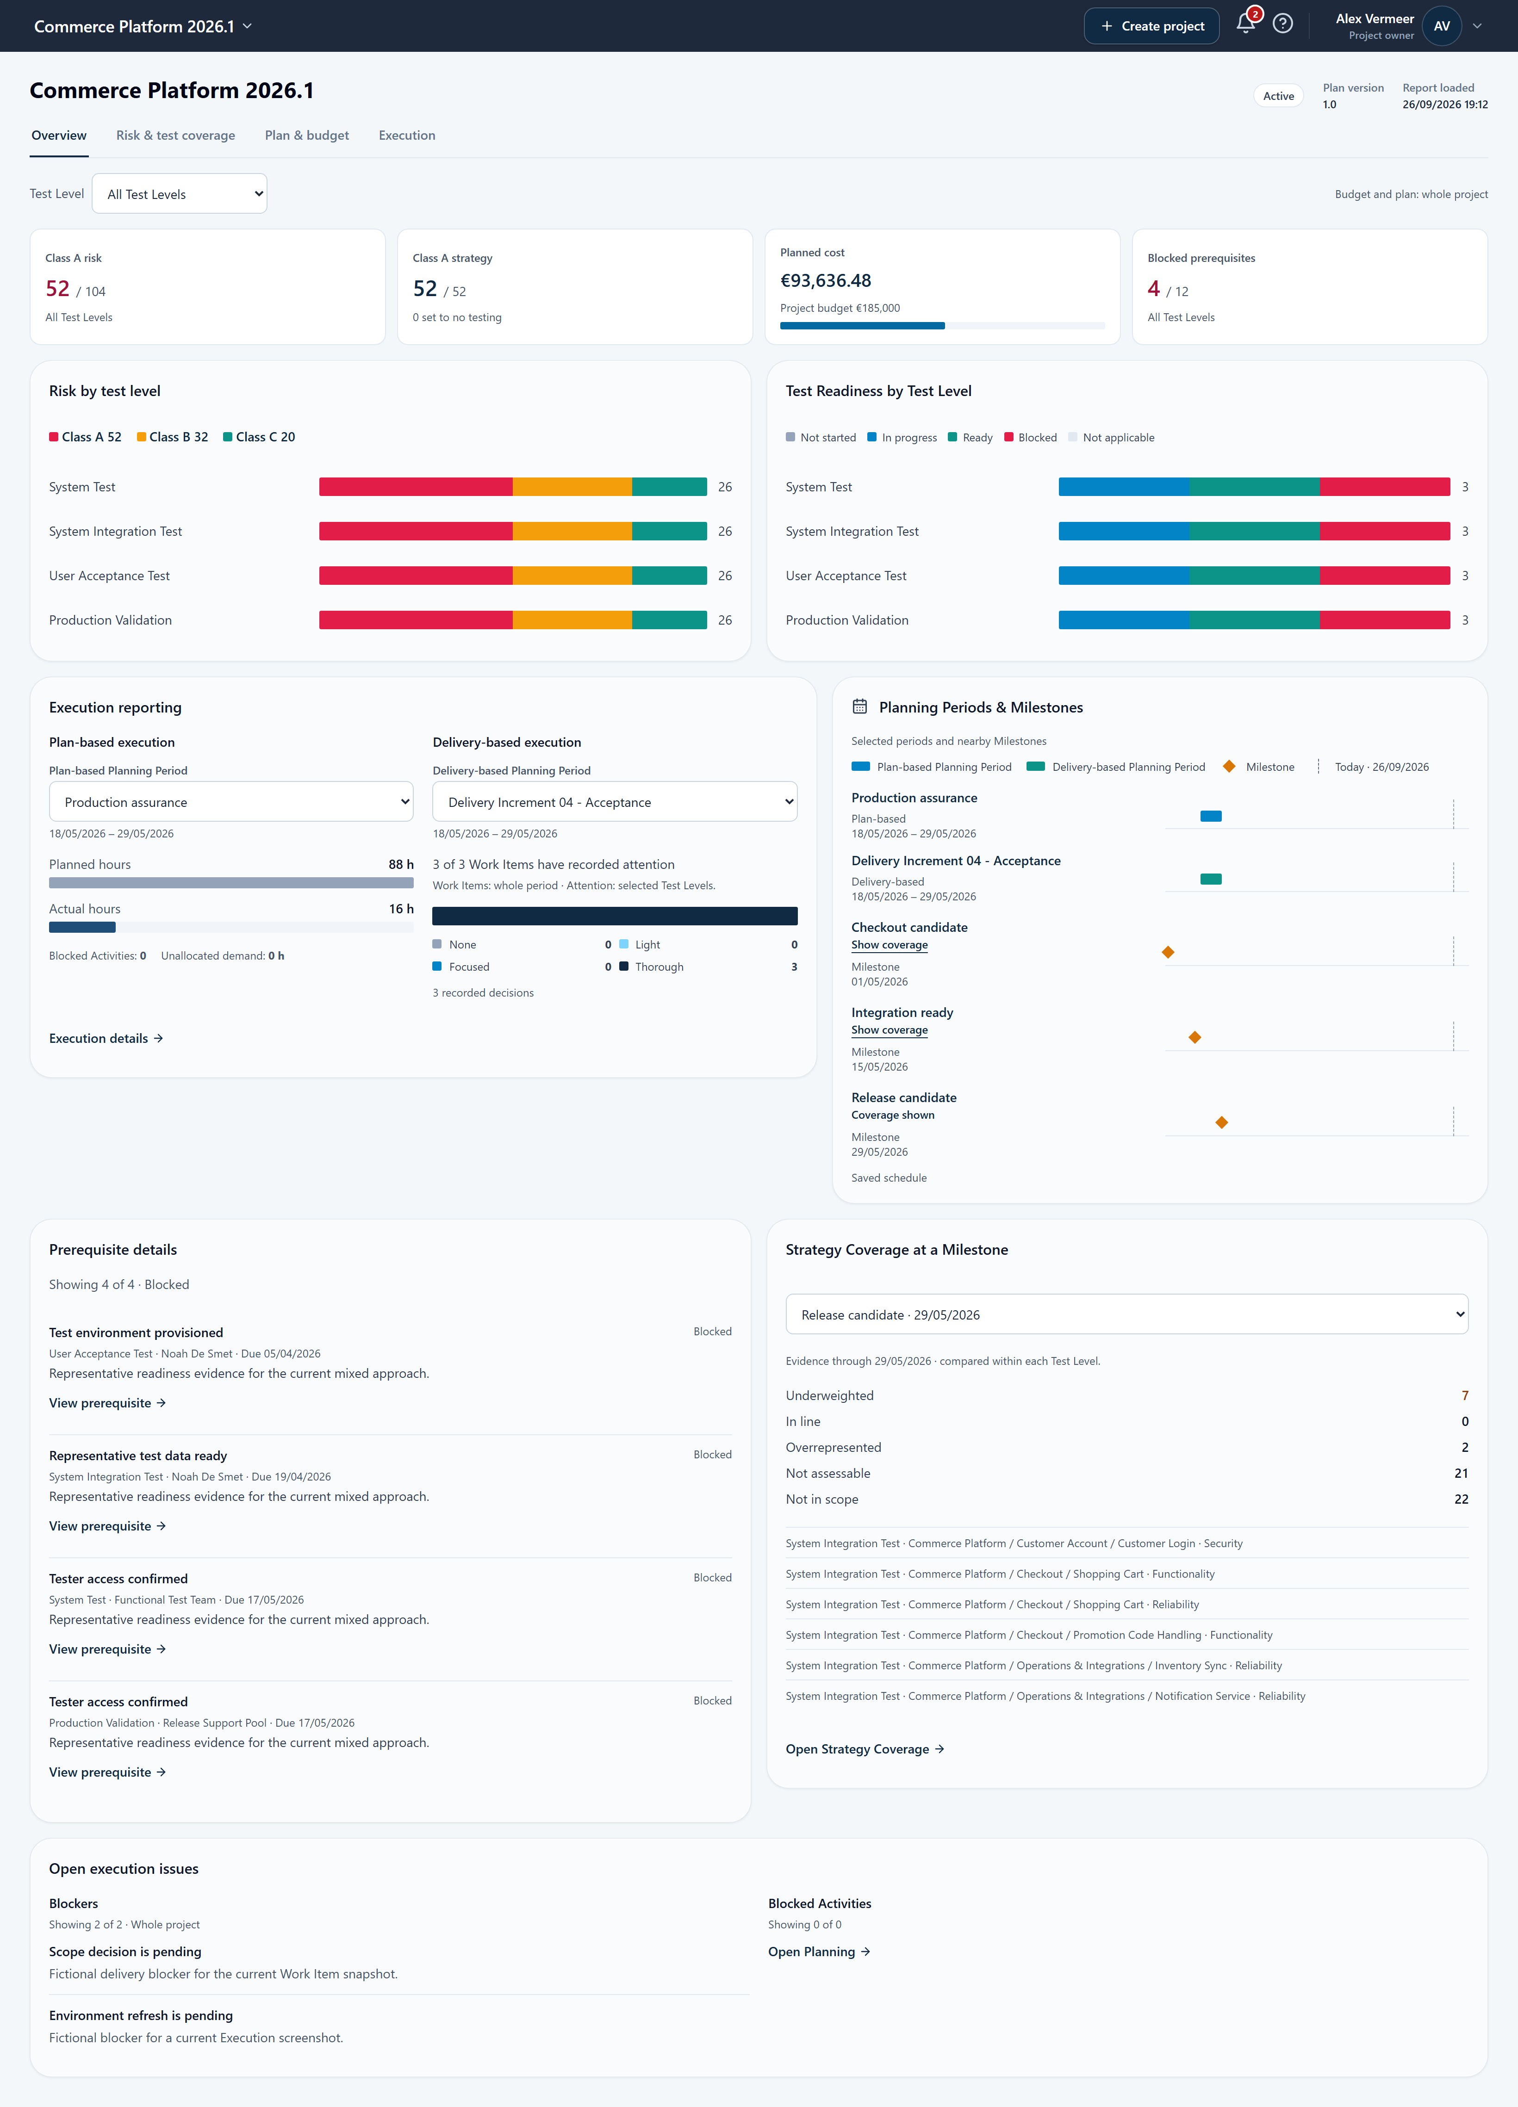This screenshot has height=2107, width=1518.
Task: Open the Execution details link
Action: pyautogui.click(x=106, y=1039)
